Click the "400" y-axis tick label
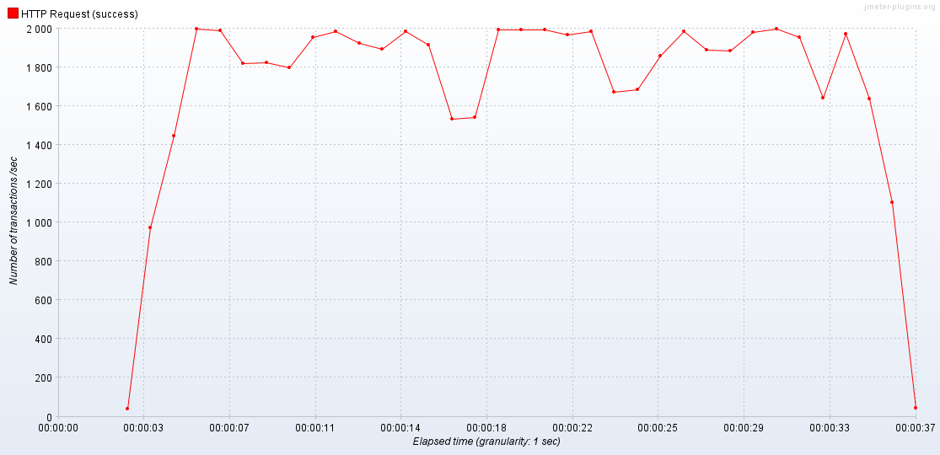The image size is (940, 455). click(x=45, y=339)
